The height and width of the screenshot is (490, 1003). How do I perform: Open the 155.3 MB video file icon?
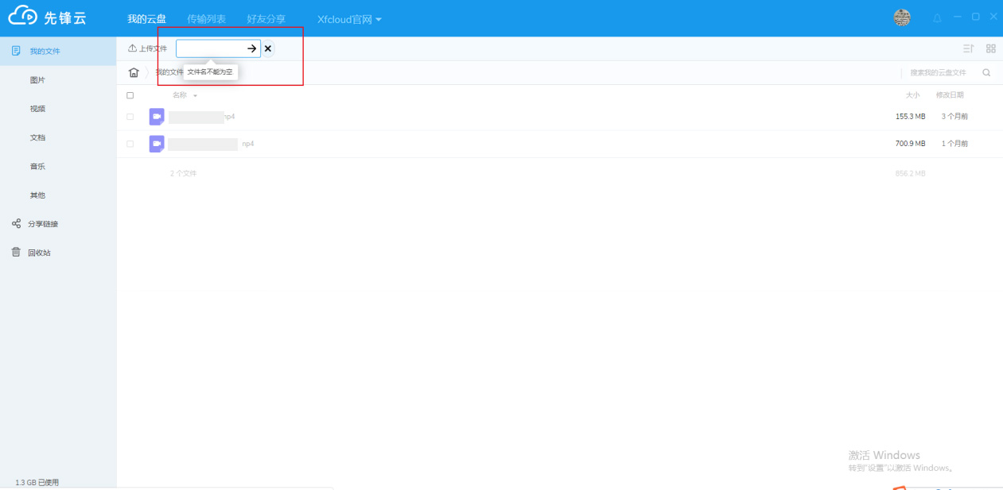[157, 117]
